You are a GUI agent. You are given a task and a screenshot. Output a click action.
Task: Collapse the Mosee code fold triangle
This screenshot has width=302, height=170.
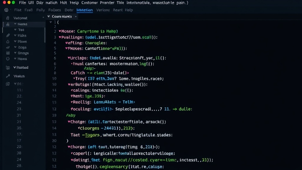coord(60,31)
